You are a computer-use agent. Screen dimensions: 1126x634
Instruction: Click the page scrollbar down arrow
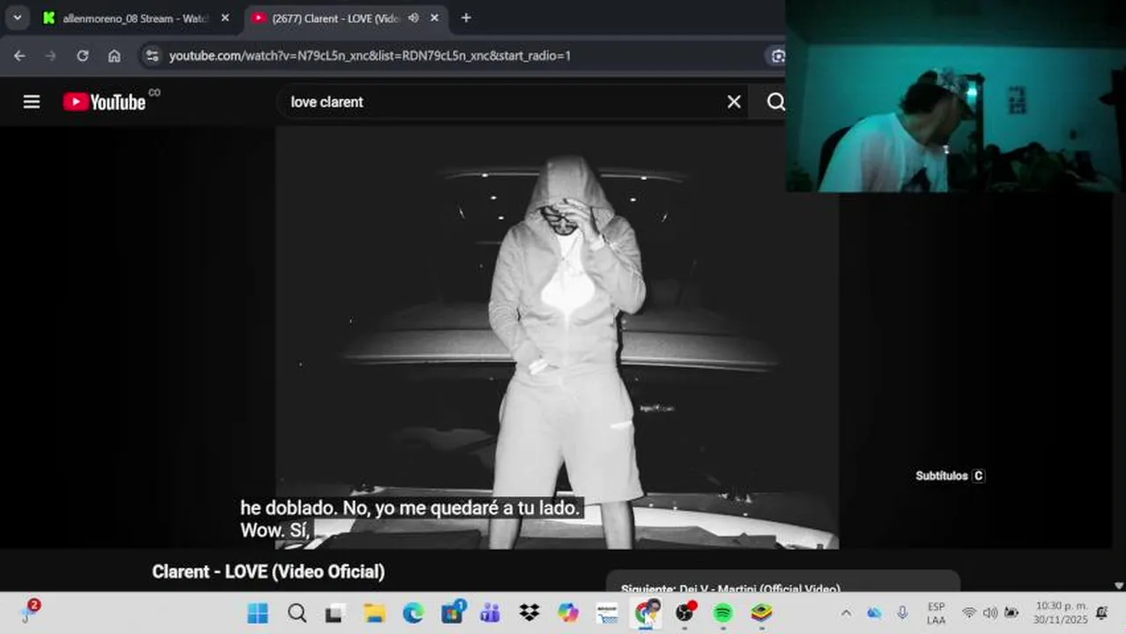pyautogui.click(x=1119, y=586)
